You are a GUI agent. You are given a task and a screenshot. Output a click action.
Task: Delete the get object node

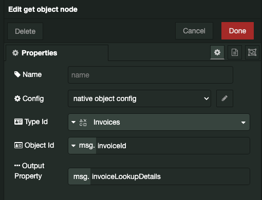pos(25,31)
